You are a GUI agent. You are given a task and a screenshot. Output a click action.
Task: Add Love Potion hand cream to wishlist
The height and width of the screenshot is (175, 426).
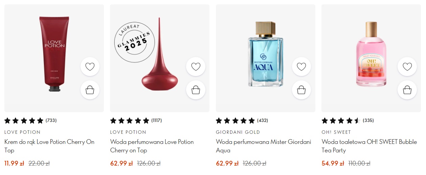click(x=90, y=67)
